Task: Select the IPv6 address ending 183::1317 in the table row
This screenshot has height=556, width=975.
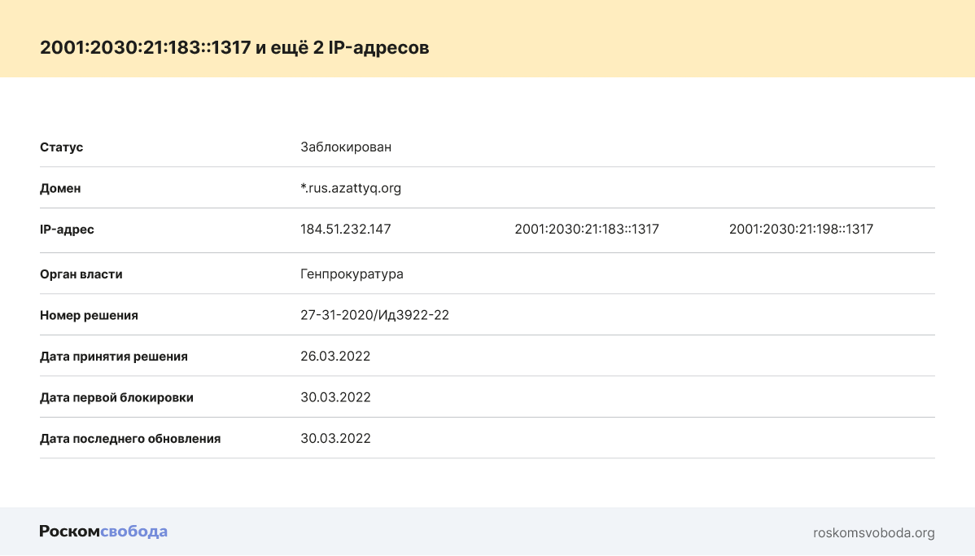Action: click(587, 230)
